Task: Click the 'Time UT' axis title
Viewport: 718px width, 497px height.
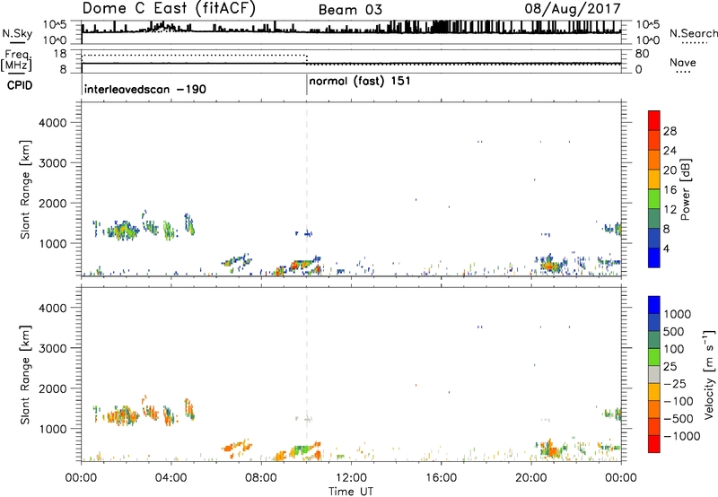Action: coord(351,491)
